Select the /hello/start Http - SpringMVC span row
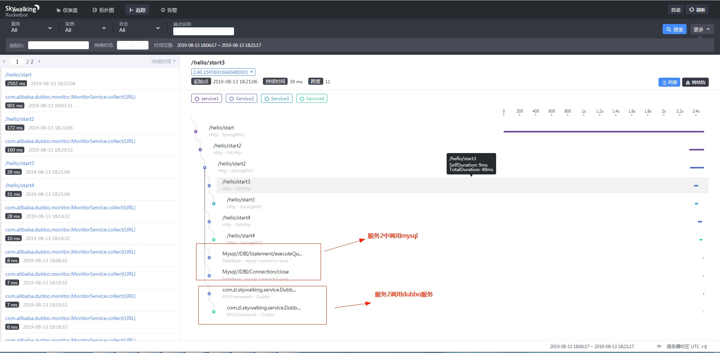Image resolution: width=720 pixels, height=353 pixels. tap(456, 131)
